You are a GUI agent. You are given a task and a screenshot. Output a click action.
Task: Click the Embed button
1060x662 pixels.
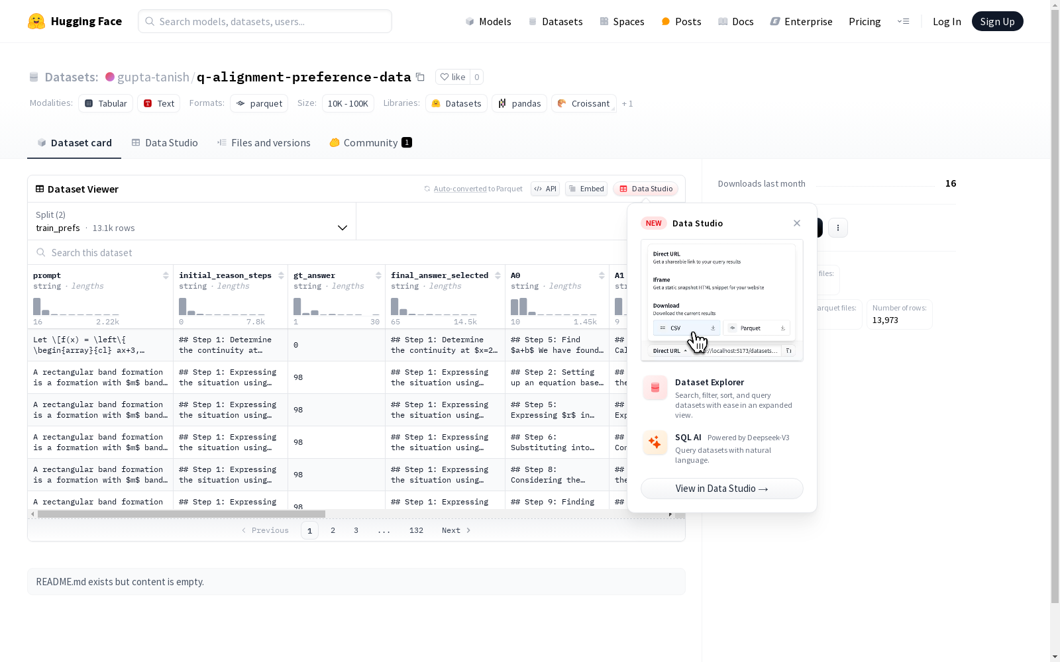coord(586,189)
